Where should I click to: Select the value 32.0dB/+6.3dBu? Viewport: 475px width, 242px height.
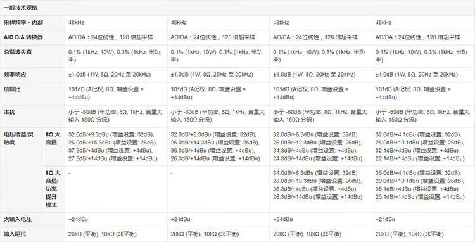pos(293,134)
